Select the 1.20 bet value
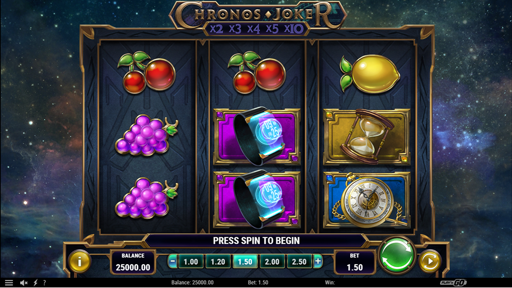Image resolution: width=512 pixels, height=288 pixels. pos(218,262)
